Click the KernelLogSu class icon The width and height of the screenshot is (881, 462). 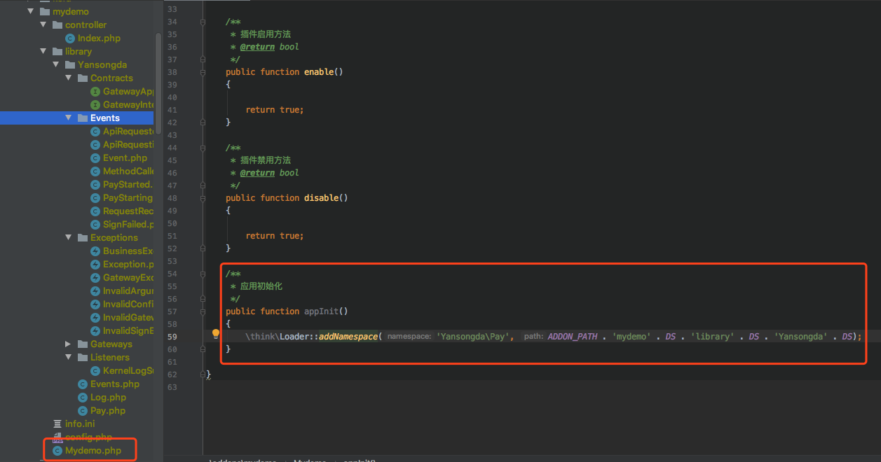[x=95, y=371]
